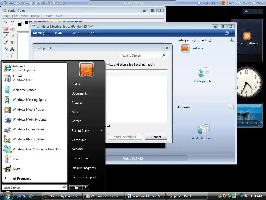Select the Pick Color eyedropper tool

(6, 36)
